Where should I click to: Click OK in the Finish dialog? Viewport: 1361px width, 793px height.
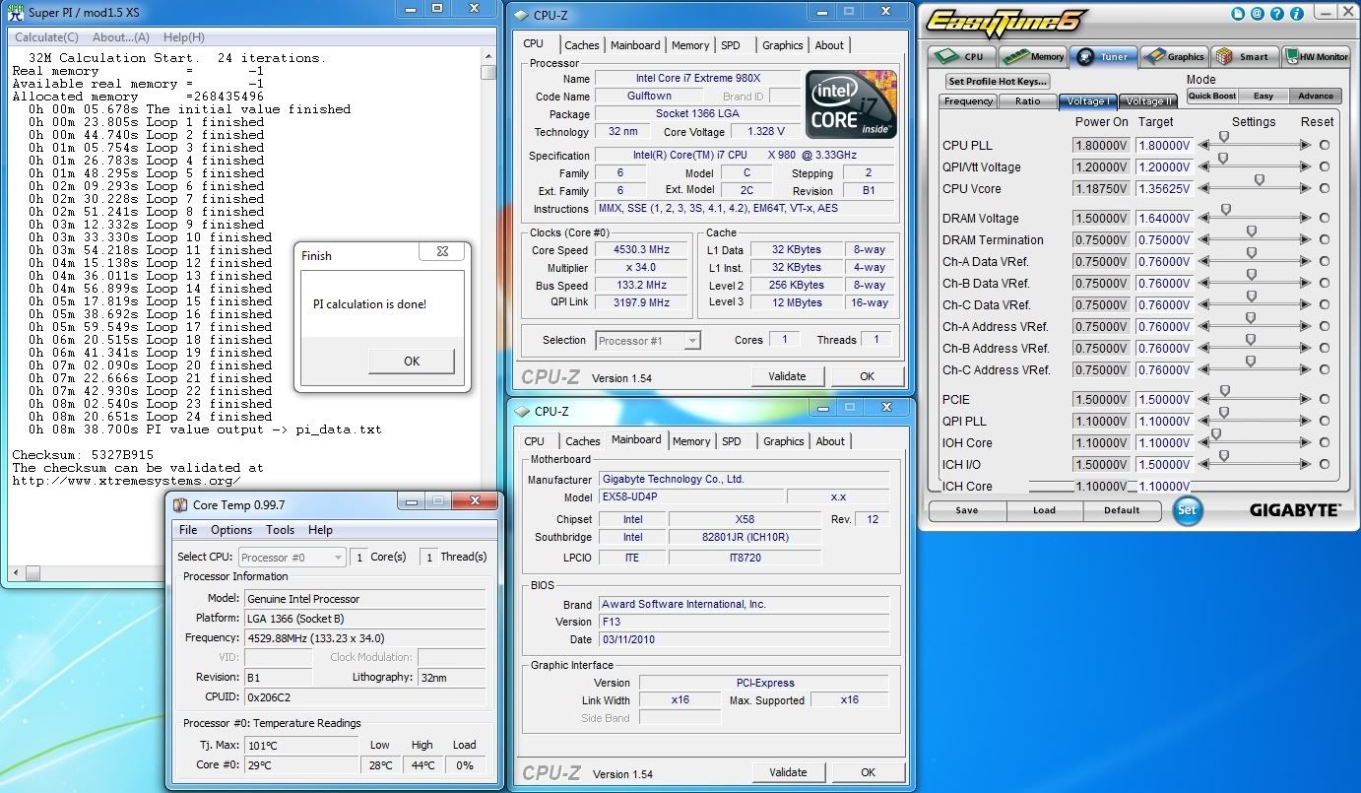(x=412, y=362)
